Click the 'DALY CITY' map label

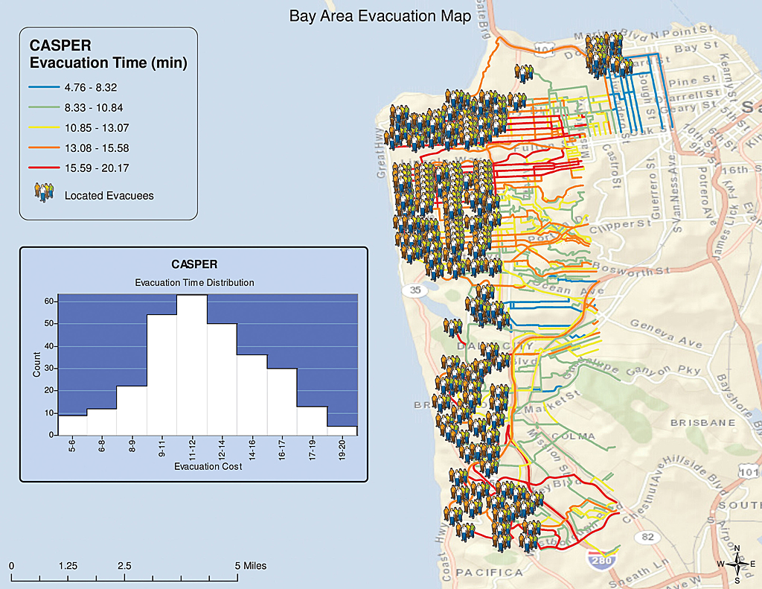(x=495, y=346)
